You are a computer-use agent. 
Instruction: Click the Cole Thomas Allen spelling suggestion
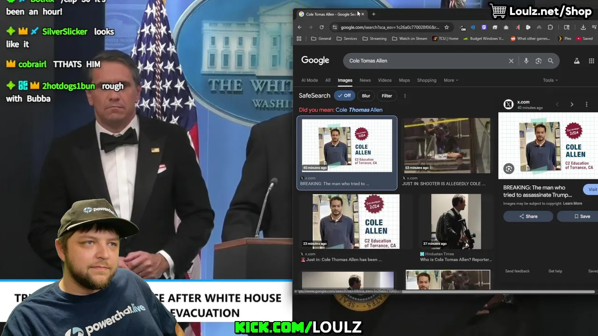[x=359, y=110]
